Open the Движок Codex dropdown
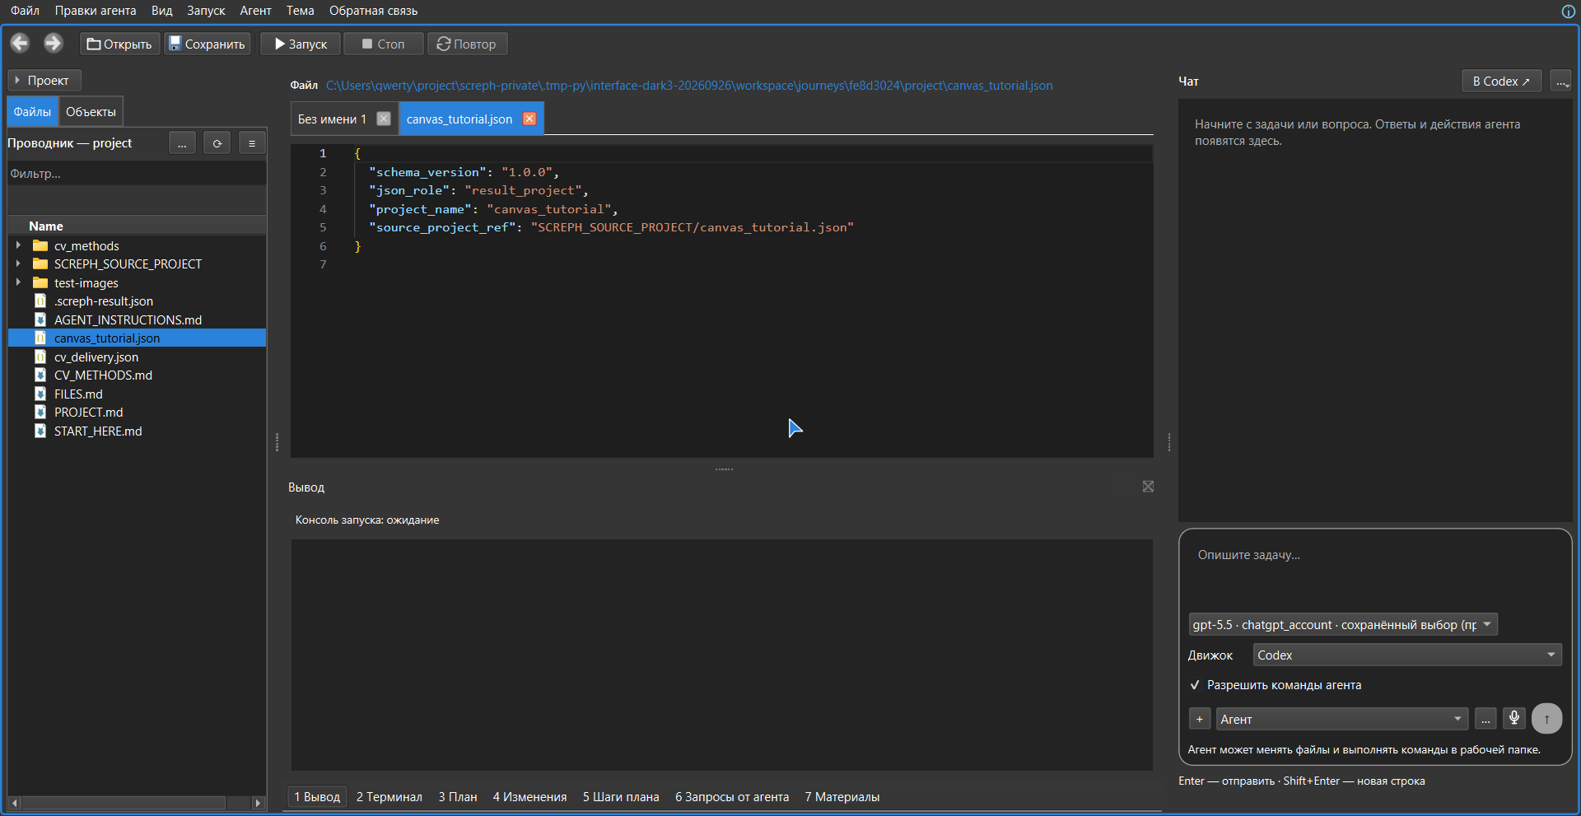This screenshot has width=1581, height=816. click(1407, 655)
